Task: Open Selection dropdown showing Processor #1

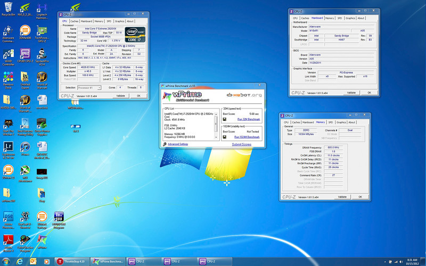Action: [89, 88]
